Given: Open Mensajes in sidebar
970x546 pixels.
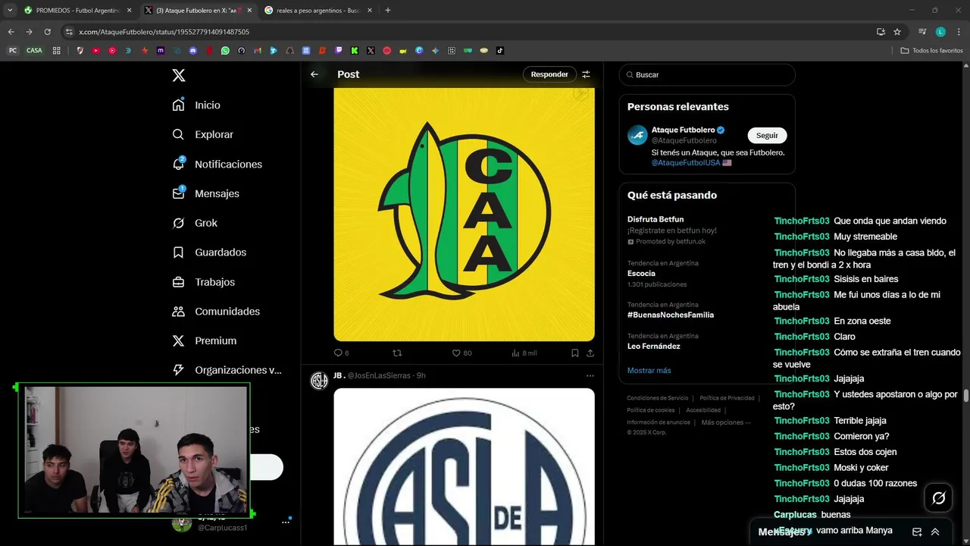Looking at the screenshot, I should point(205,193).
